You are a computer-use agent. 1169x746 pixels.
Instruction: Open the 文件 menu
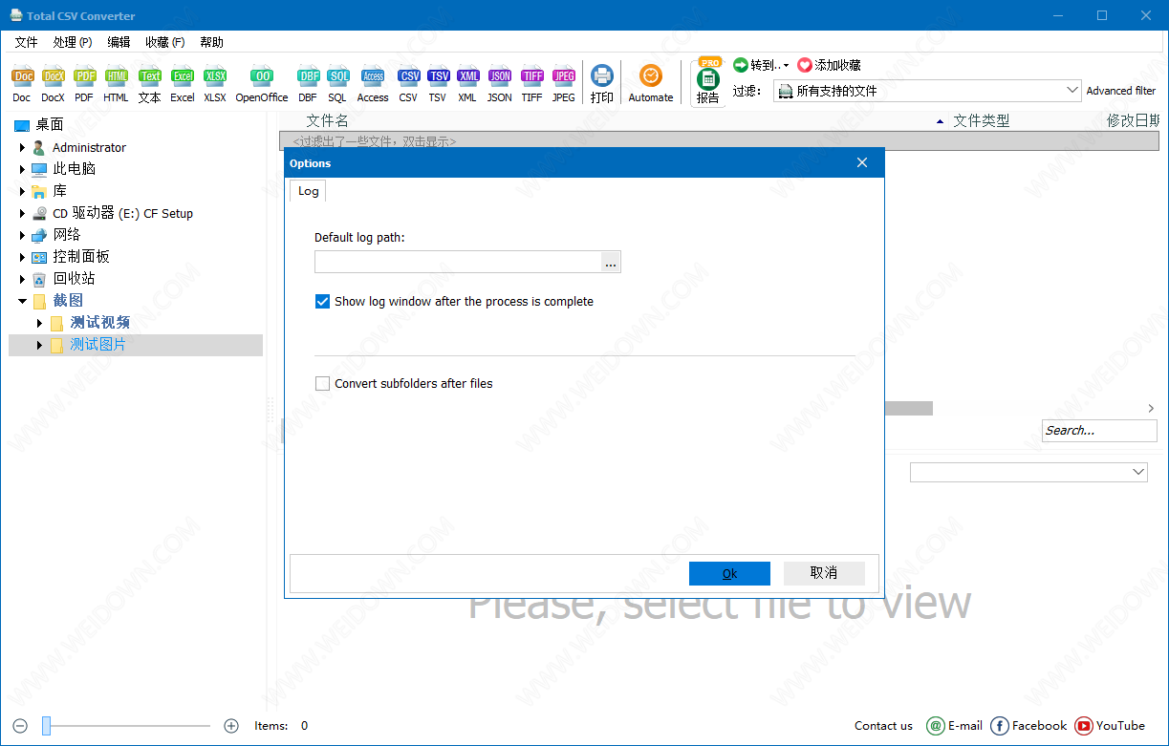(26, 42)
